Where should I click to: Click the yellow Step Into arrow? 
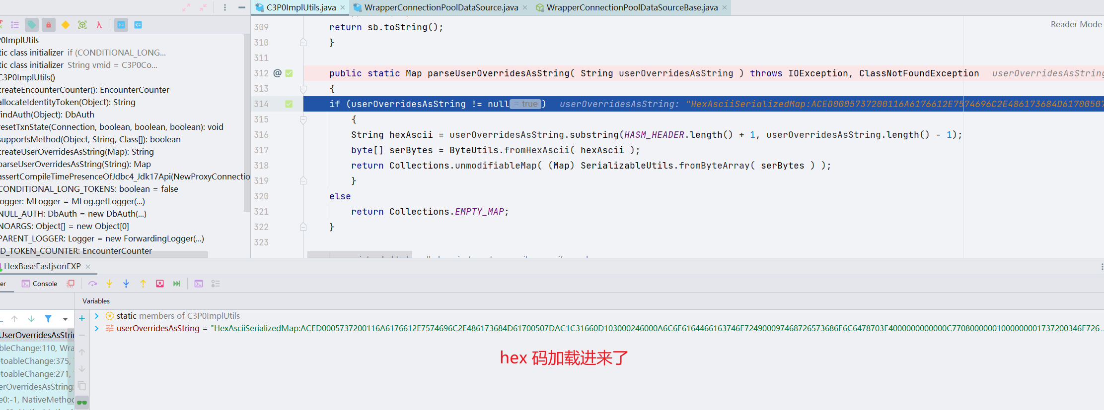coord(109,284)
